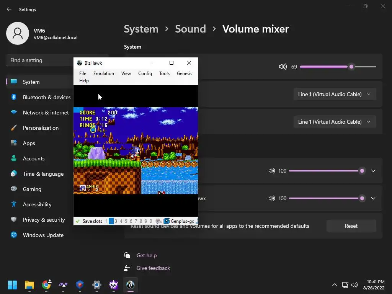Expand the first app's volume options chevron

pos(373,171)
